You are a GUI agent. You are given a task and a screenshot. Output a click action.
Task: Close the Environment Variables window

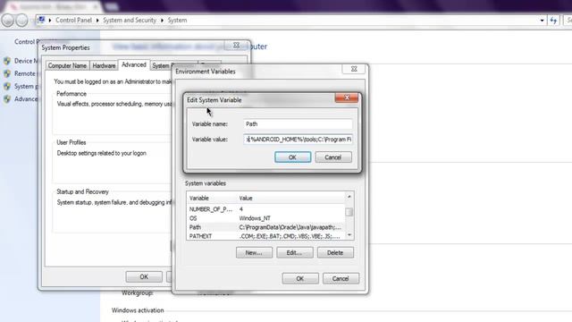point(354,69)
